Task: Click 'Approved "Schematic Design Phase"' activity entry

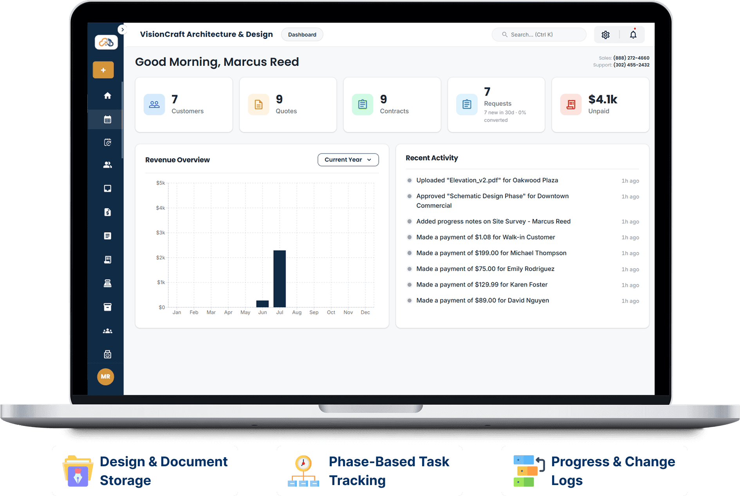Action: (493, 201)
